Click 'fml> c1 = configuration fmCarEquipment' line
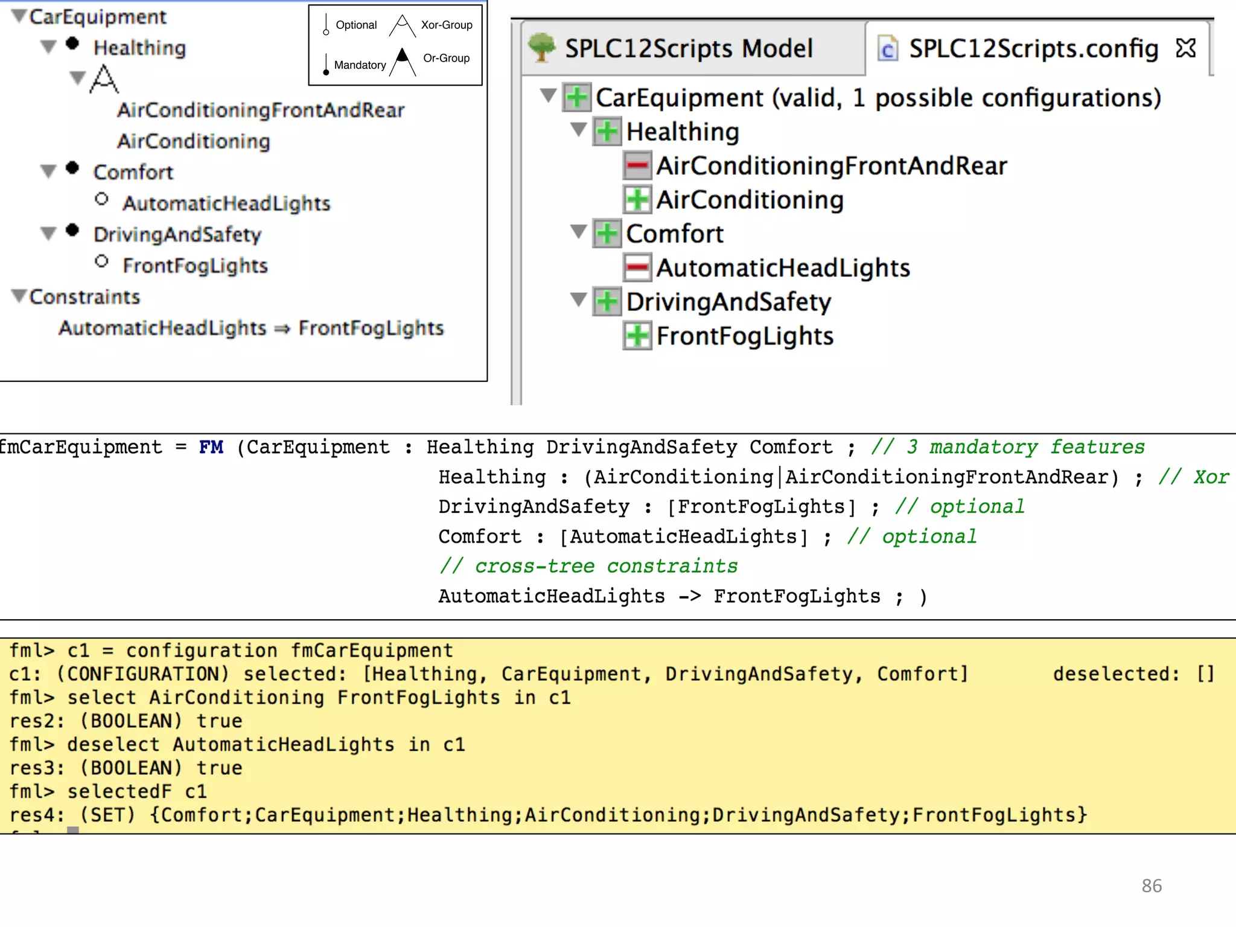 (x=231, y=651)
